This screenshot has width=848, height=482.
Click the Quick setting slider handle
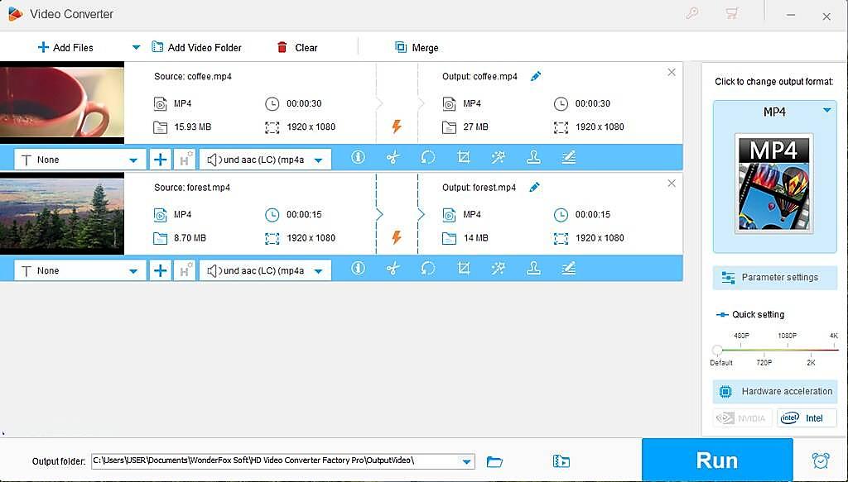(x=718, y=351)
